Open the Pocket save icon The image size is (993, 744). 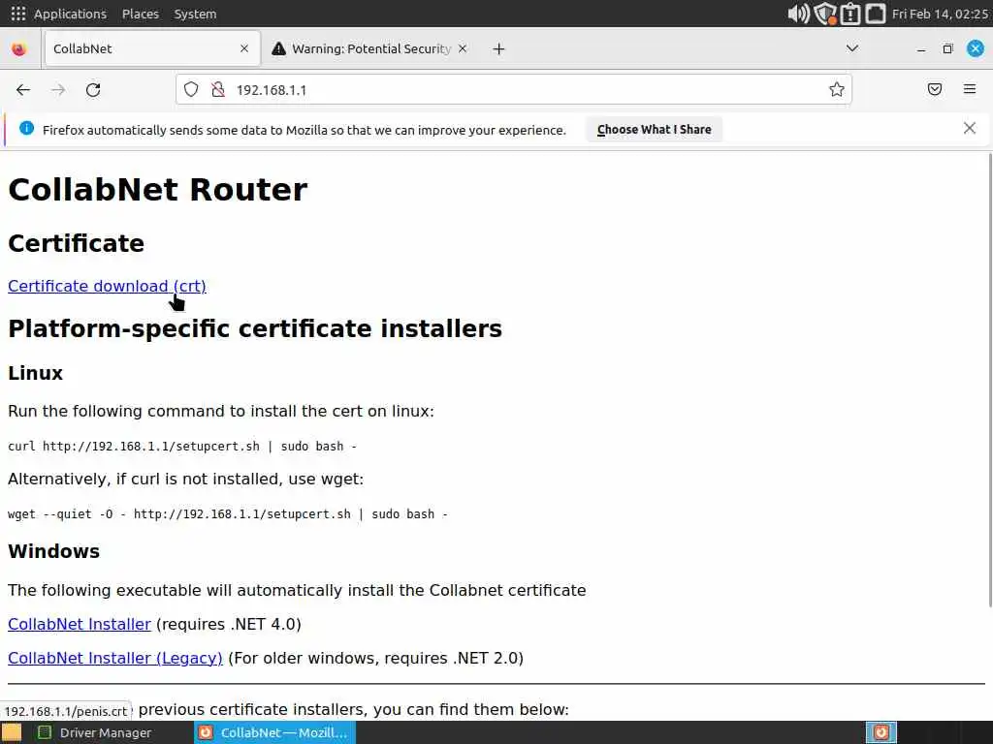point(935,89)
